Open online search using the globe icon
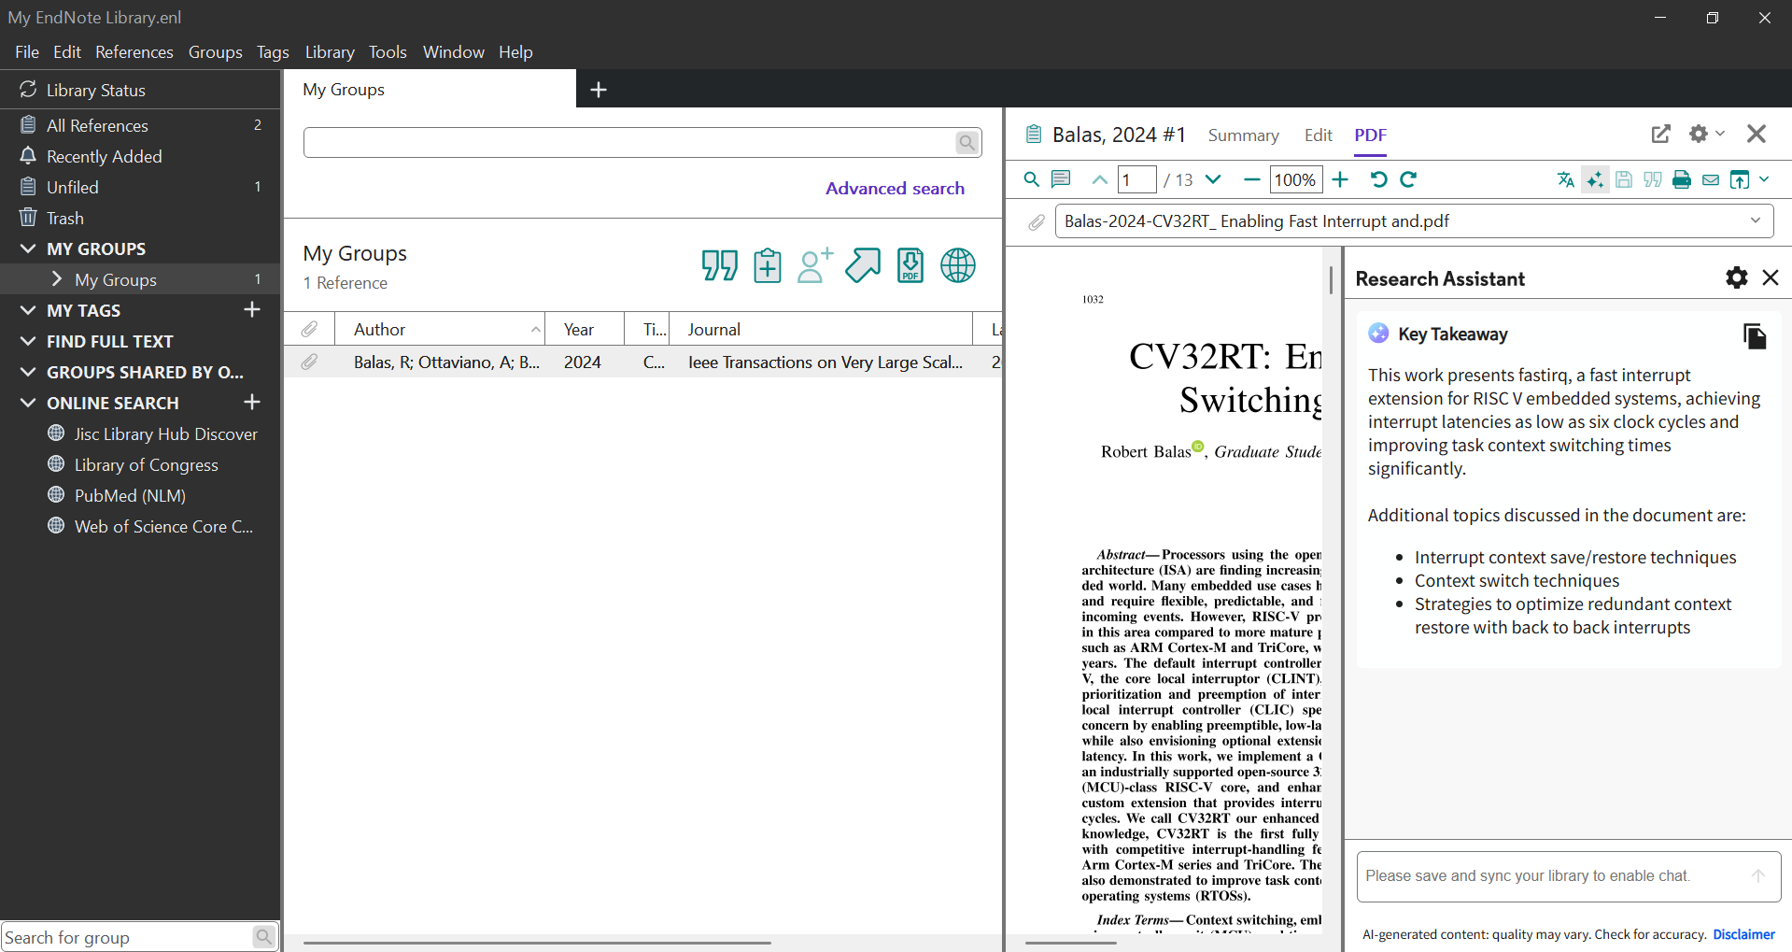 pos(957,265)
